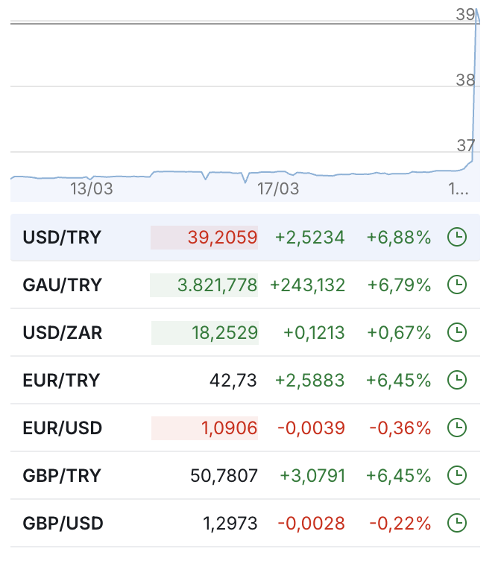Click the clock icon in the USD/TRY row
Screen dimensions: 504x575
(457, 238)
